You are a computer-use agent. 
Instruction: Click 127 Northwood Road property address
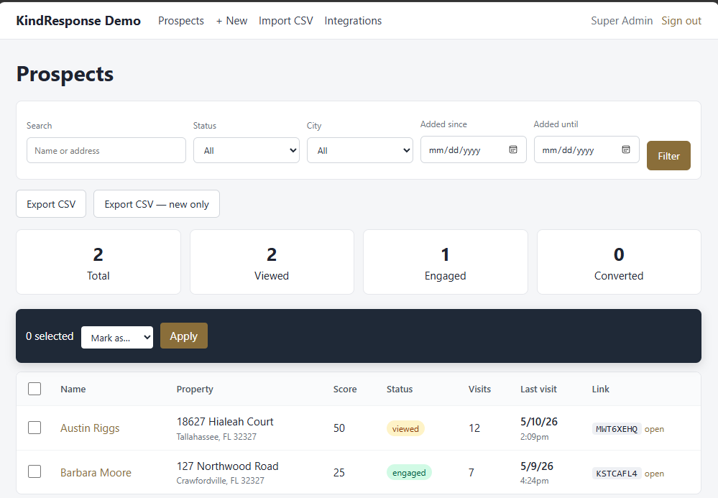click(228, 466)
